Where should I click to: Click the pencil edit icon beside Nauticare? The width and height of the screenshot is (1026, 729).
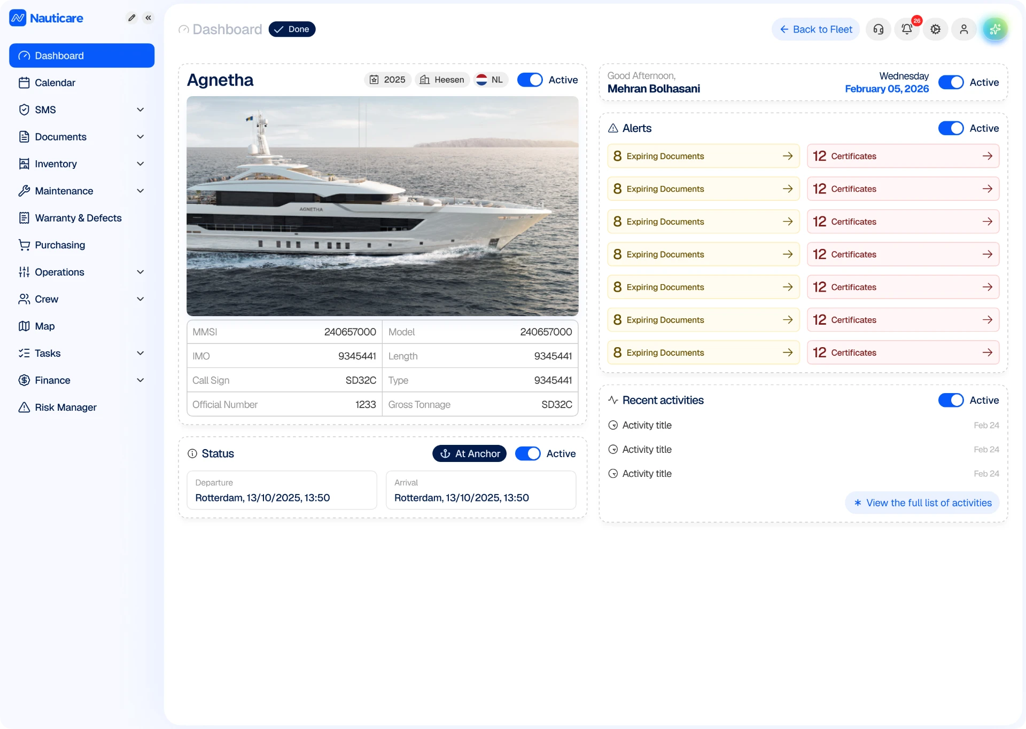131,18
